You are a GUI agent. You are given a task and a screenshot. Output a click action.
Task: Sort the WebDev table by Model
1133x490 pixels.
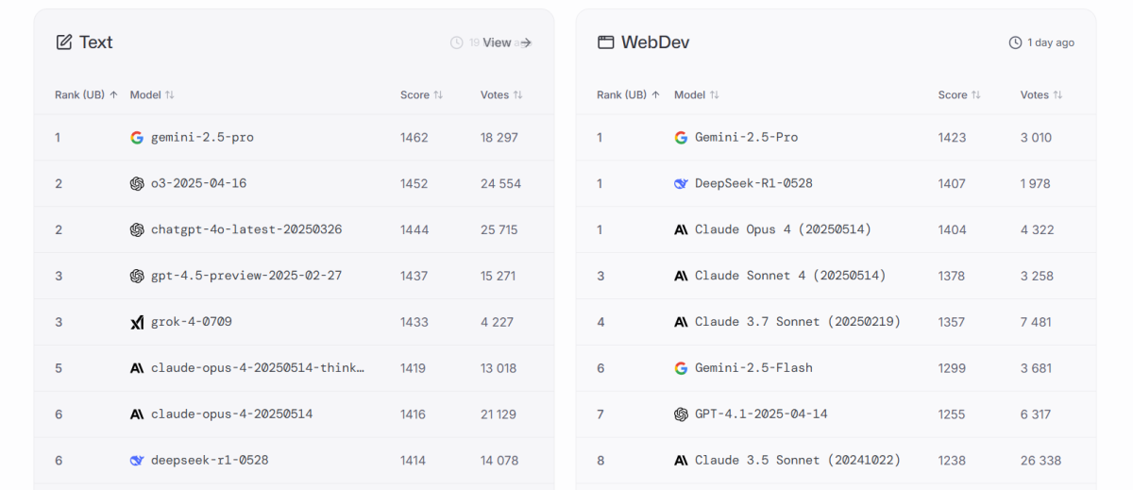click(x=697, y=95)
